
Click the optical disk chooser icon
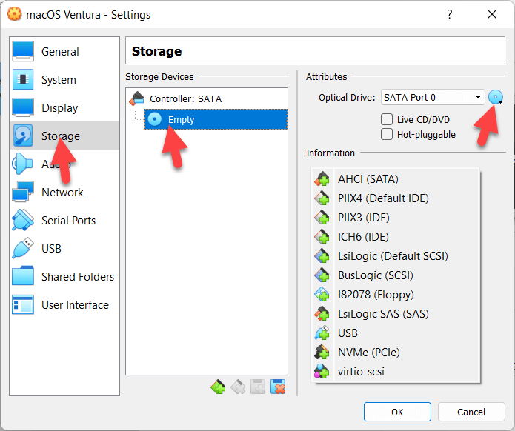tap(496, 97)
